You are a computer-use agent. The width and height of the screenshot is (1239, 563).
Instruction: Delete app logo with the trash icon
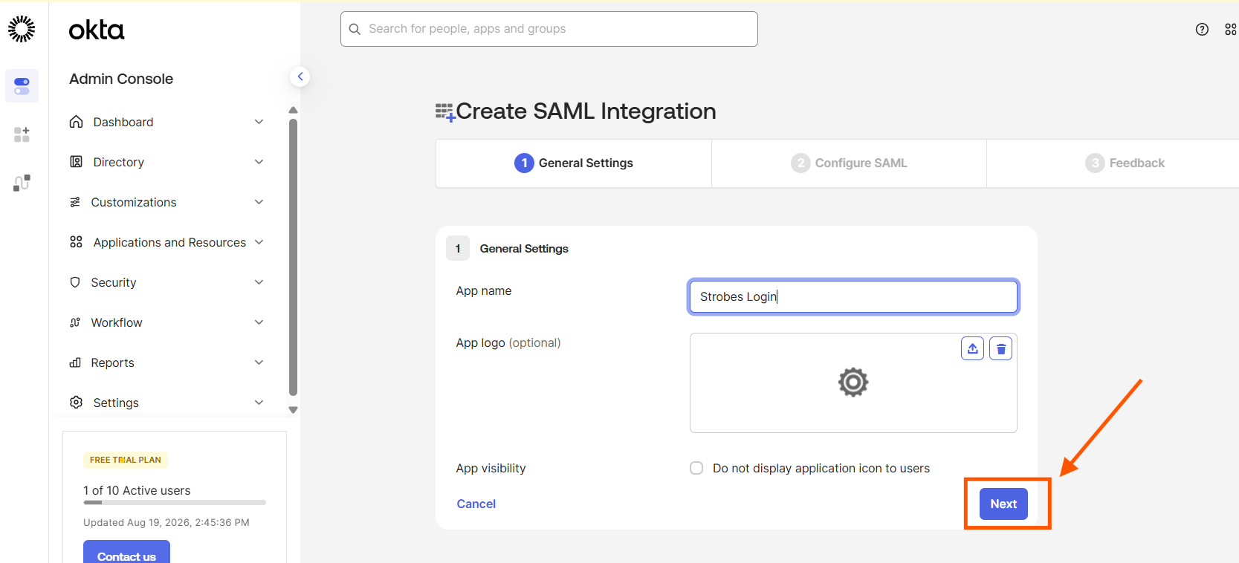[1001, 348]
